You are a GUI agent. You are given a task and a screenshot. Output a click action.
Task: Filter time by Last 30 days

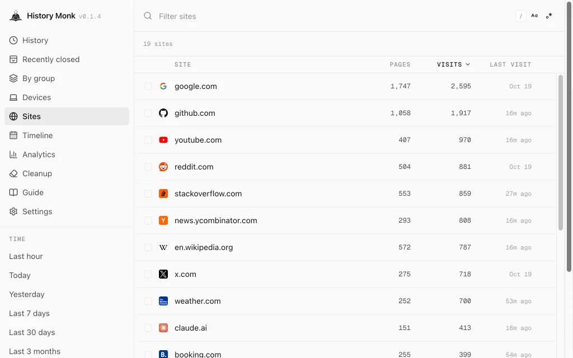click(x=32, y=332)
